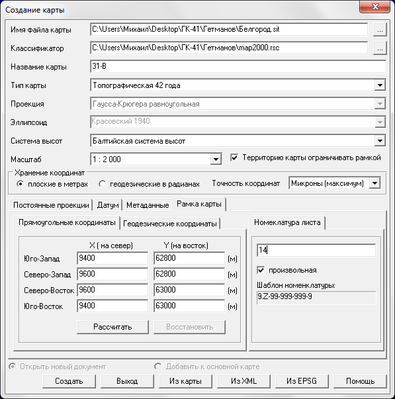Open the Проекция dropdown
This screenshot has height=399, width=395.
[x=380, y=104]
